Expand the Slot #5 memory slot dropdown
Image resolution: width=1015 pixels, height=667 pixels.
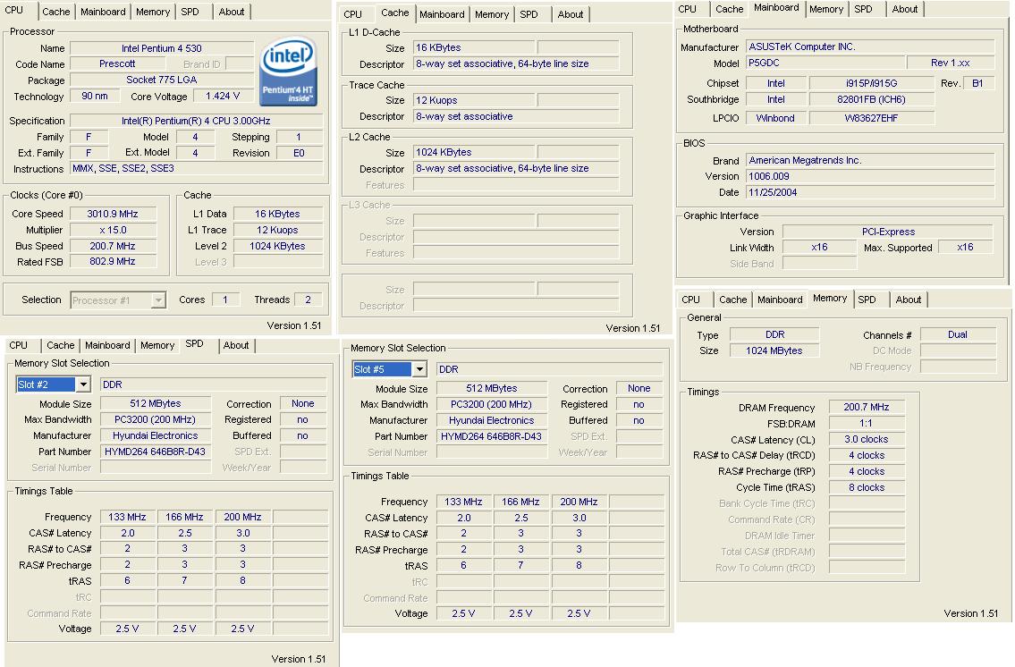tap(419, 369)
